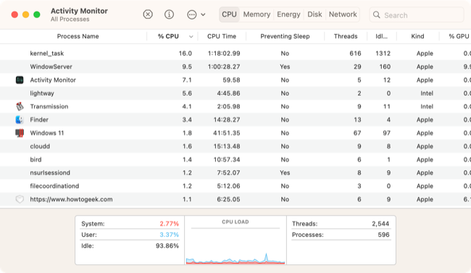Click Windows 11 CPU time 41:51.35
Viewport: 471px width, 273px height.
click(227, 133)
